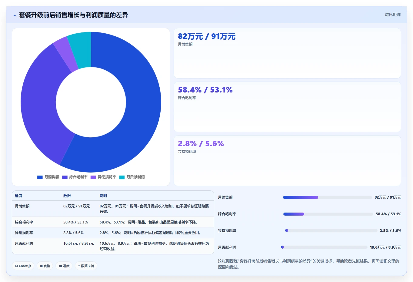Click the 月销售额 progress row label

click(225, 197)
